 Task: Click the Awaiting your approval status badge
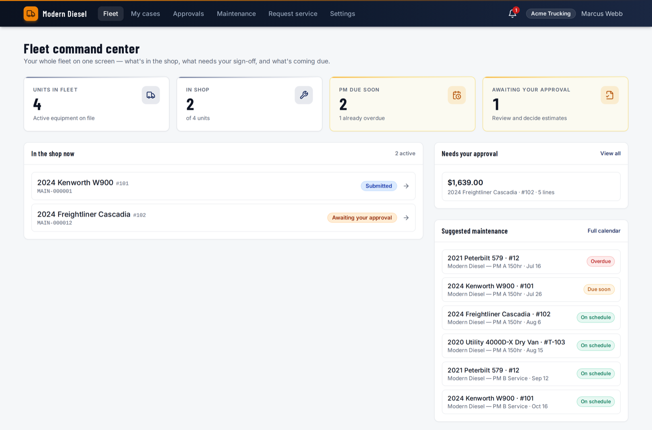[362, 218]
